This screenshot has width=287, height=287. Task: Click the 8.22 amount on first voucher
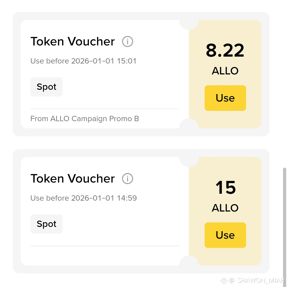tap(225, 50)
